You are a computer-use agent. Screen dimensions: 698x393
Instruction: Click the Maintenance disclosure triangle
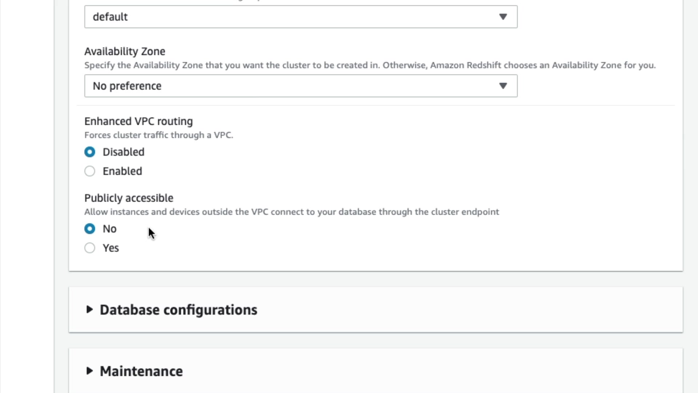pos(89,371)
